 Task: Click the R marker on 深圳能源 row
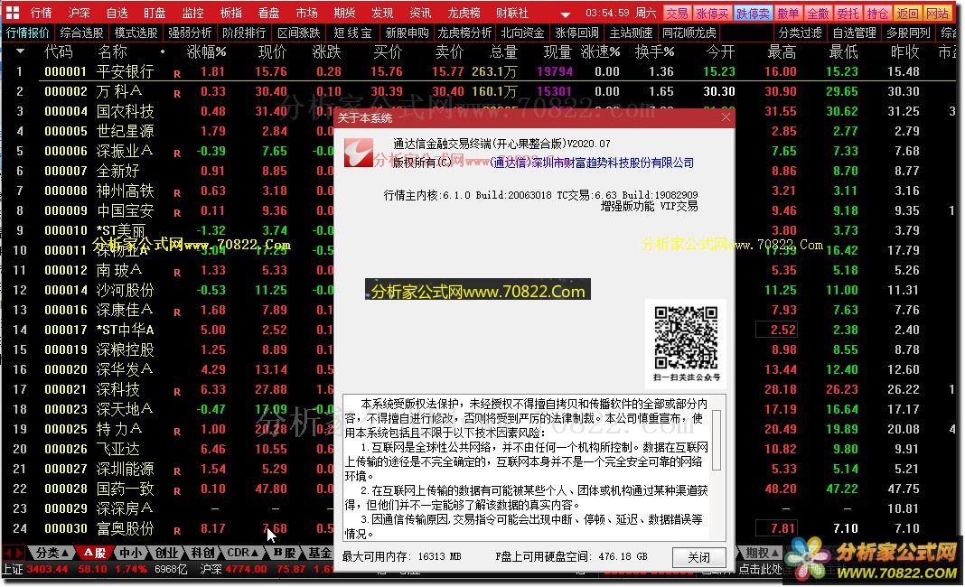pyautogui.click(x=177, y=471)
